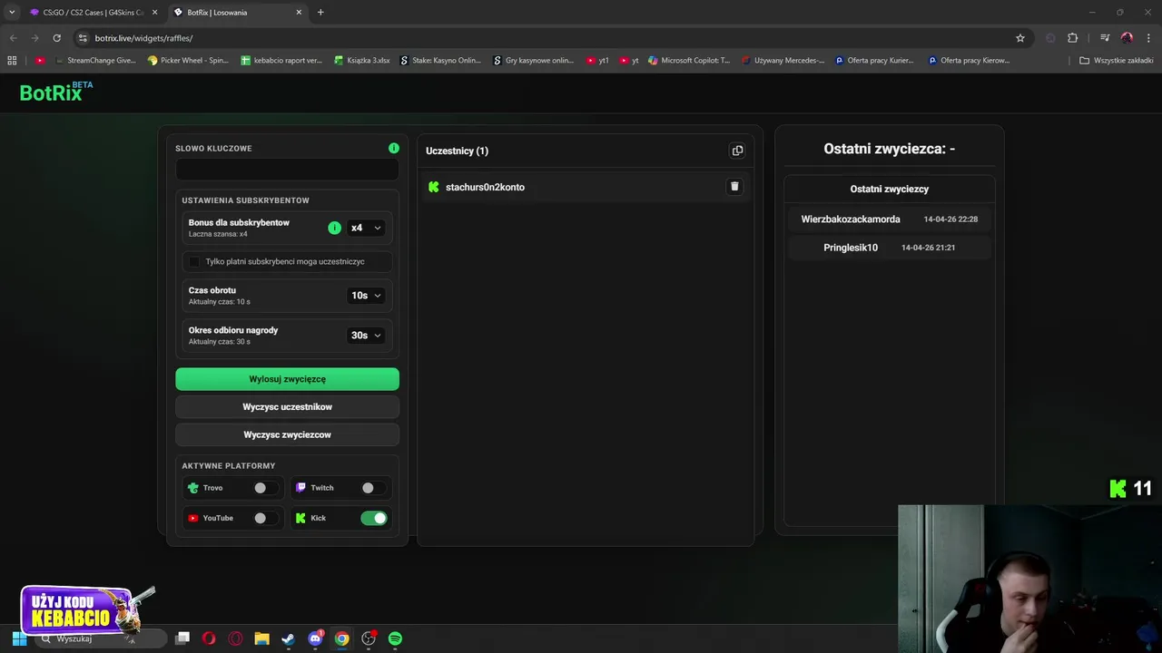The height and width of the screenshot is (653, 1162).
Task: Open the Używany Mercedes bookmark
Action: pyautogui.click(x=783, y=61)
